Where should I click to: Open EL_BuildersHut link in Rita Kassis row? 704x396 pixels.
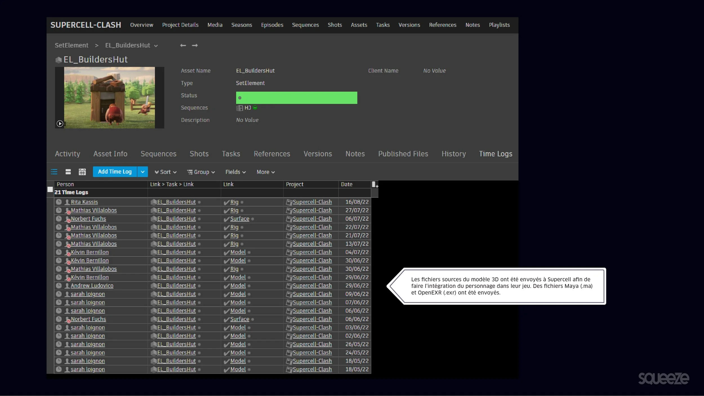[x=176, y=202]
